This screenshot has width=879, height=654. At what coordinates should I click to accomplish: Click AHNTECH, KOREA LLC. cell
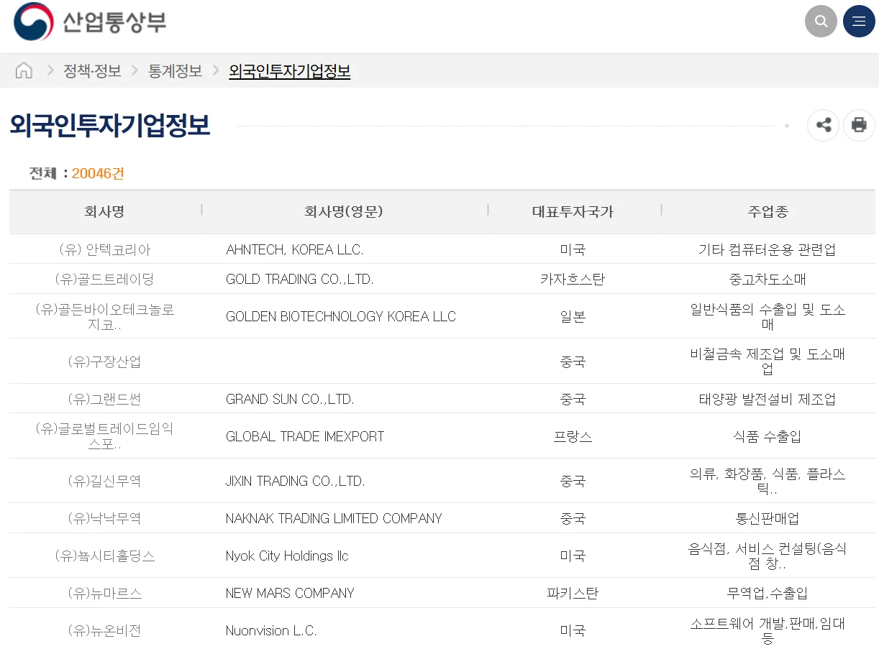[294, 249]
